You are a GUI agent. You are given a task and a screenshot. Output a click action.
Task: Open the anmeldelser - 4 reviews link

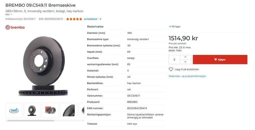(x=92, y=19)
